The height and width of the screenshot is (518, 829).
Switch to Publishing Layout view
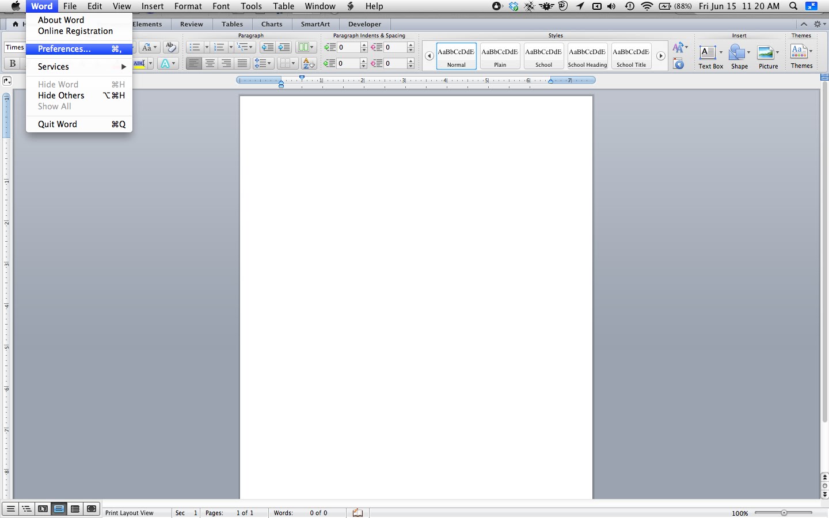click(43, 509)
